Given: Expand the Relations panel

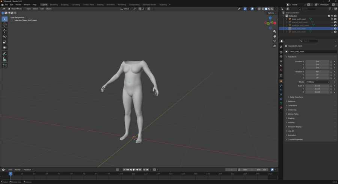Looking at the screenshot, I should pos(291,101).
